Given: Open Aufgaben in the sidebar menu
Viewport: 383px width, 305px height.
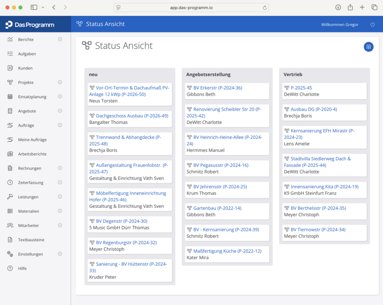Looking at the screenshot, I should [x=27, y=54].
